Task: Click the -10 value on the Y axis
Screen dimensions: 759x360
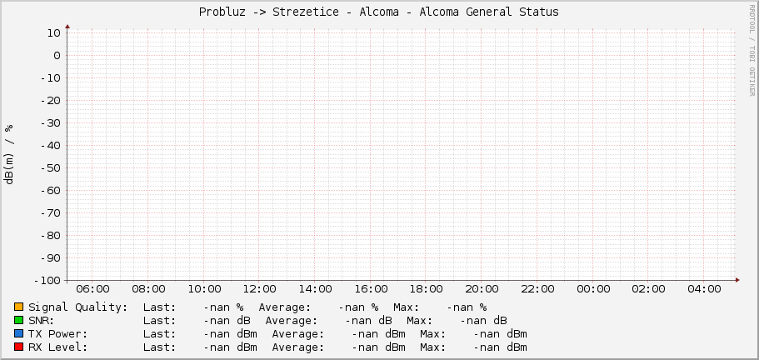Action: [50, 77]
